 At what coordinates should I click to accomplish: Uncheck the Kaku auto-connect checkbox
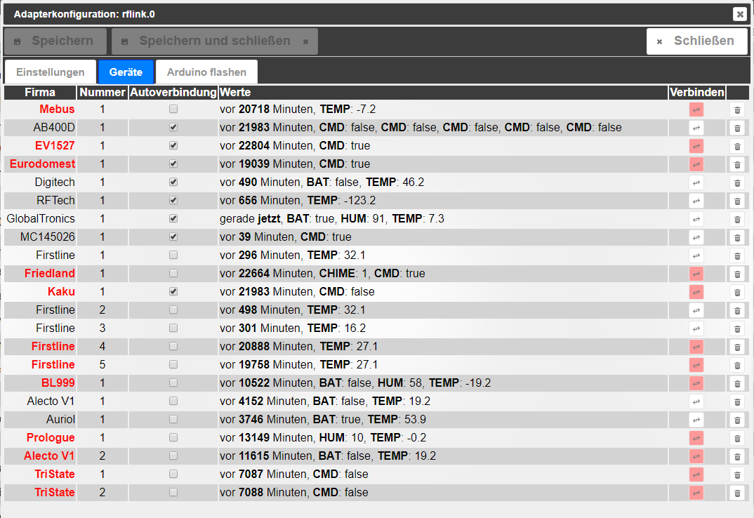[173, 291]
